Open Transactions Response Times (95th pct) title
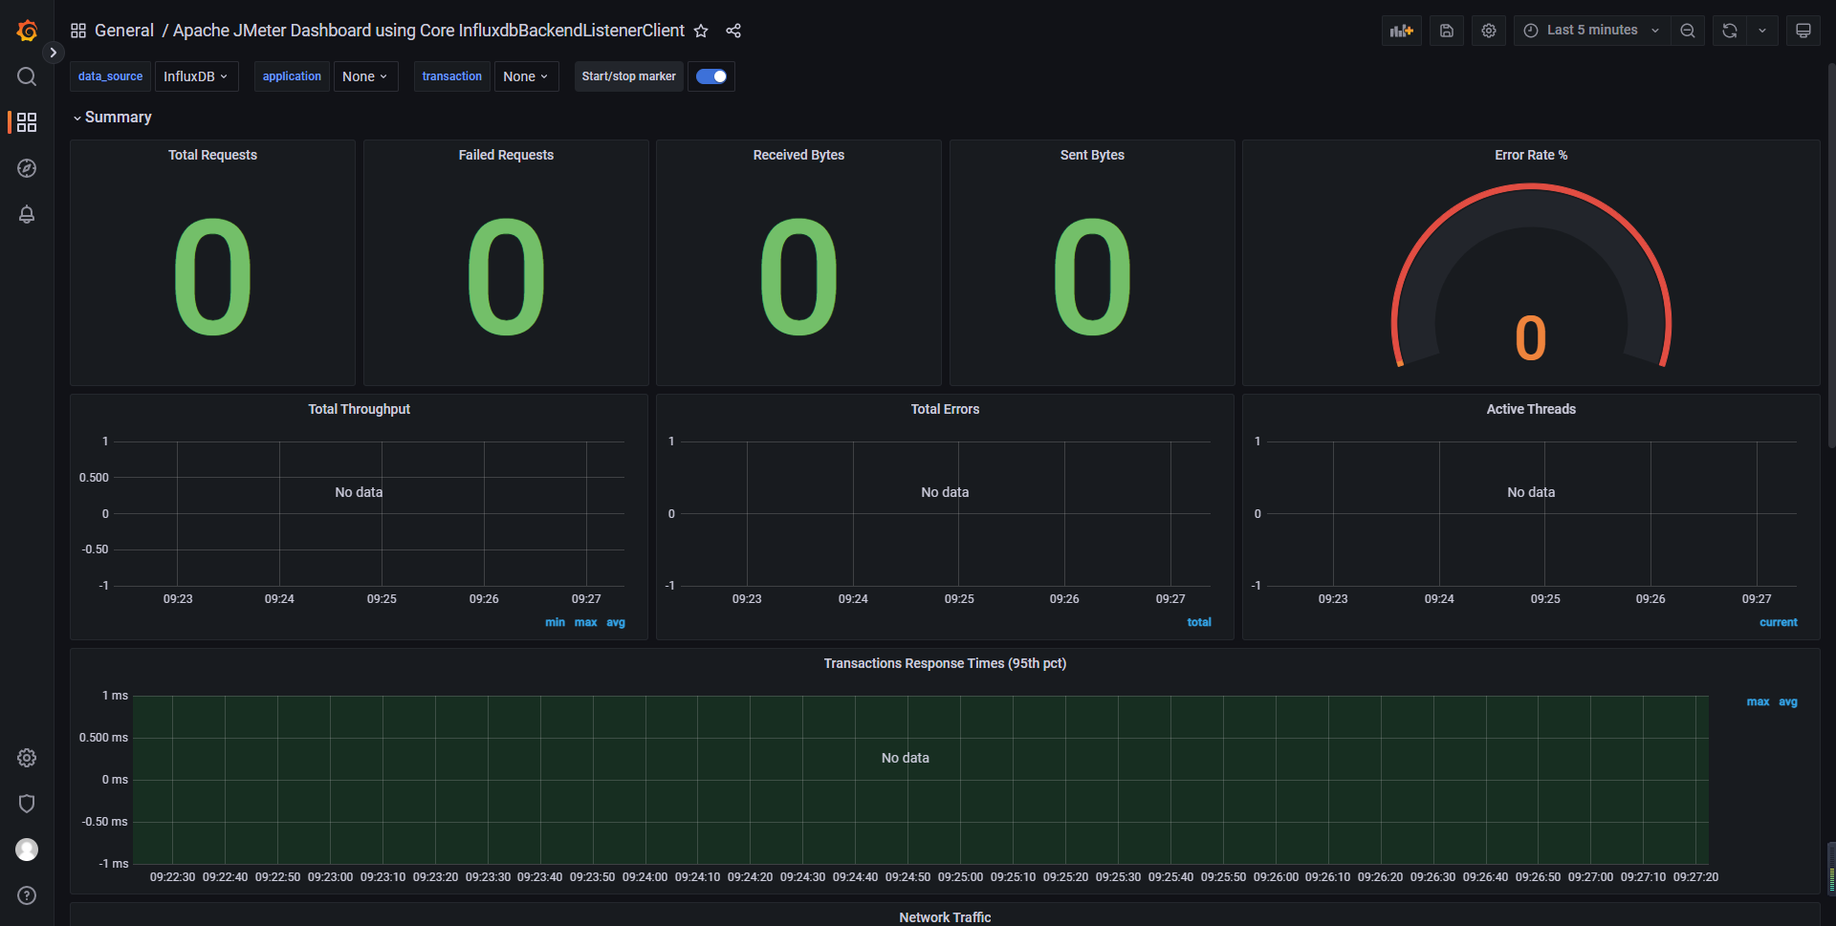Viewport: 1836px width, 926px height. tap(945, 663)
